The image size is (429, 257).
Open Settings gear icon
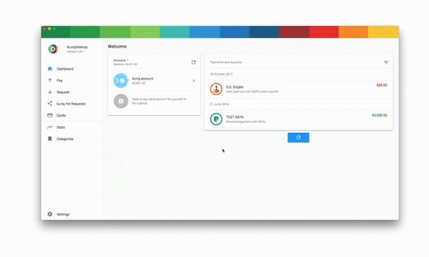(x=50, y=214)
